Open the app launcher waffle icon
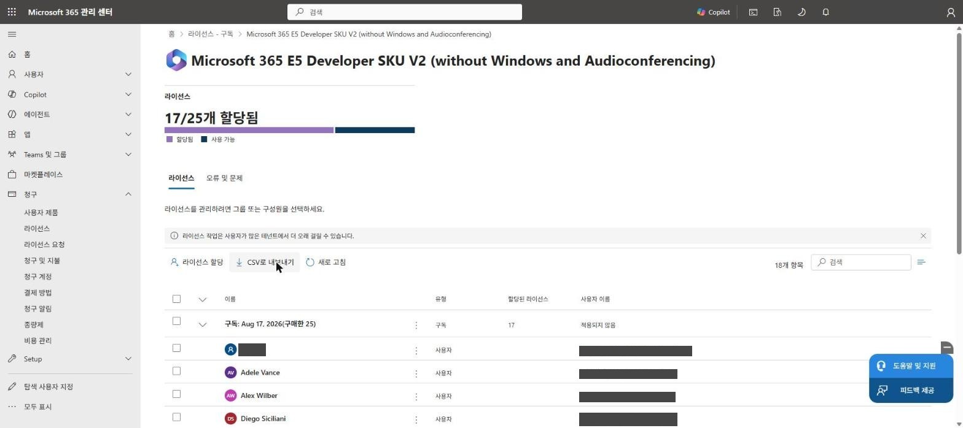This screenshot has height=428, width=963. (12, 12)
